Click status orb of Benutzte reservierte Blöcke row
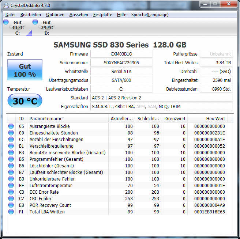The image size is (240, 239). click(x=11, y=152)
